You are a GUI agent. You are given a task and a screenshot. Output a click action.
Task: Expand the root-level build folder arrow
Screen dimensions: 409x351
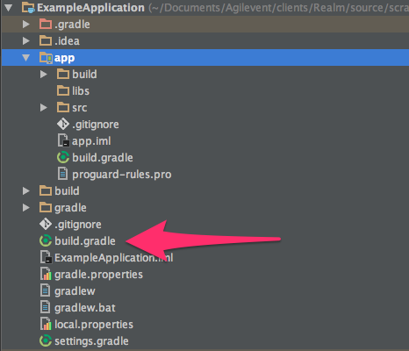[26, 191]
